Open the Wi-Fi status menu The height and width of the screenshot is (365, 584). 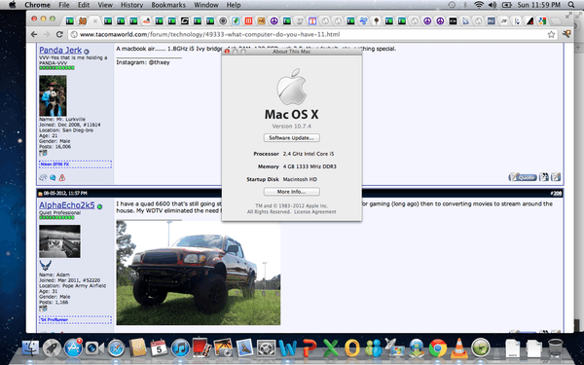(x=479, y=5)
